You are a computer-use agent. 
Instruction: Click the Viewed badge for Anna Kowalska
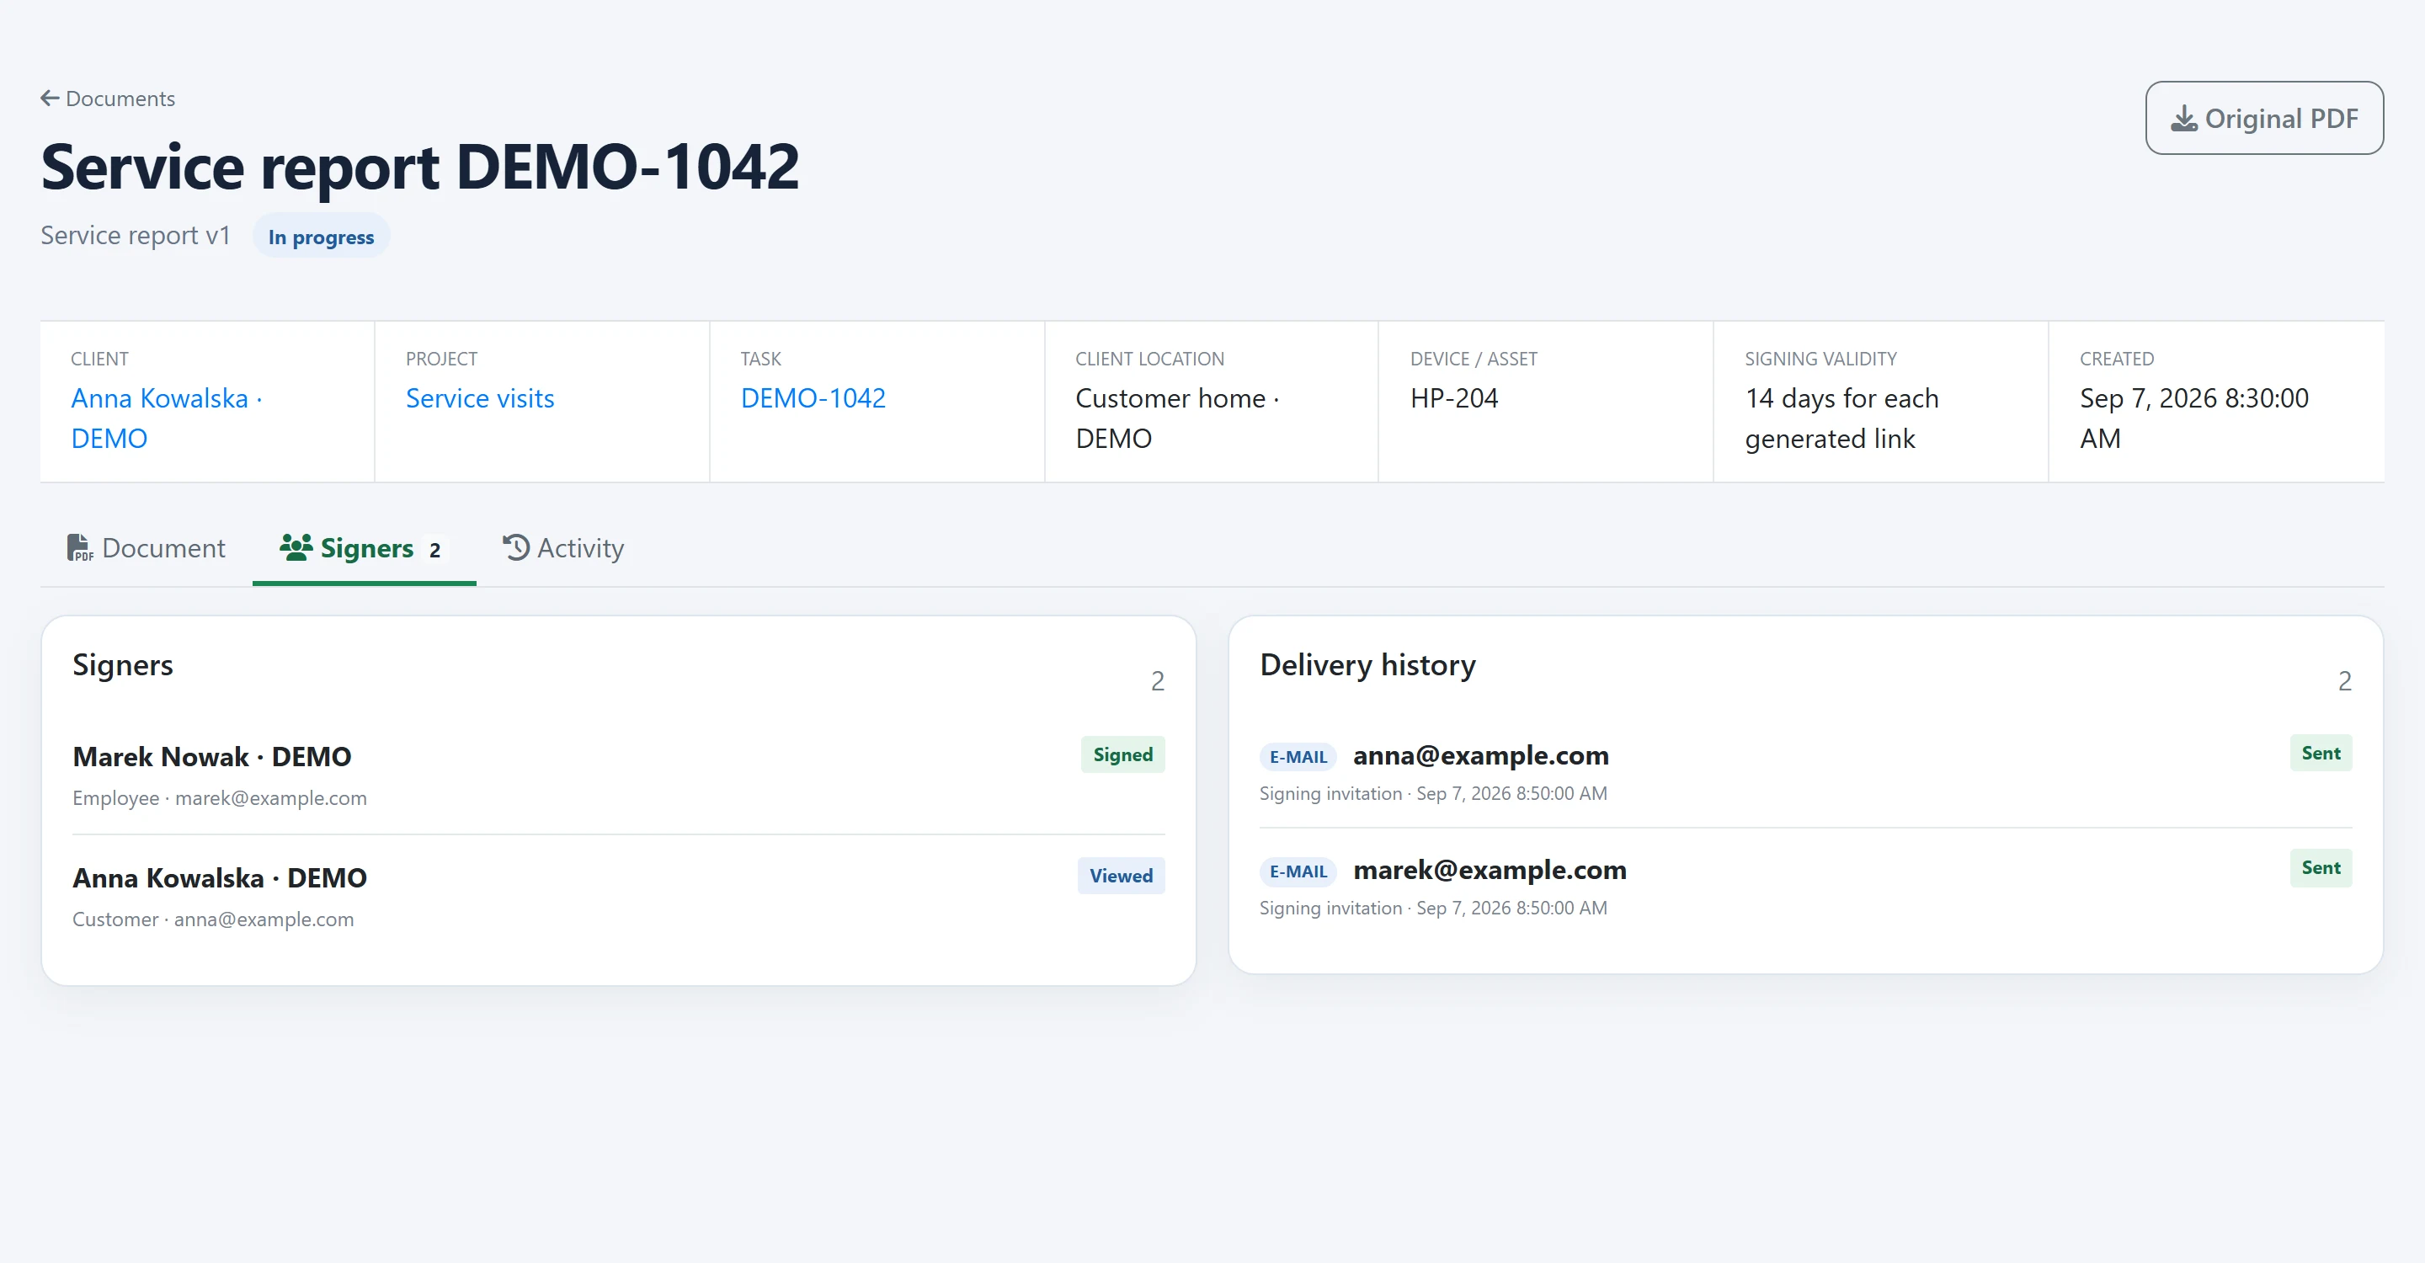[x=1122, y=875]
